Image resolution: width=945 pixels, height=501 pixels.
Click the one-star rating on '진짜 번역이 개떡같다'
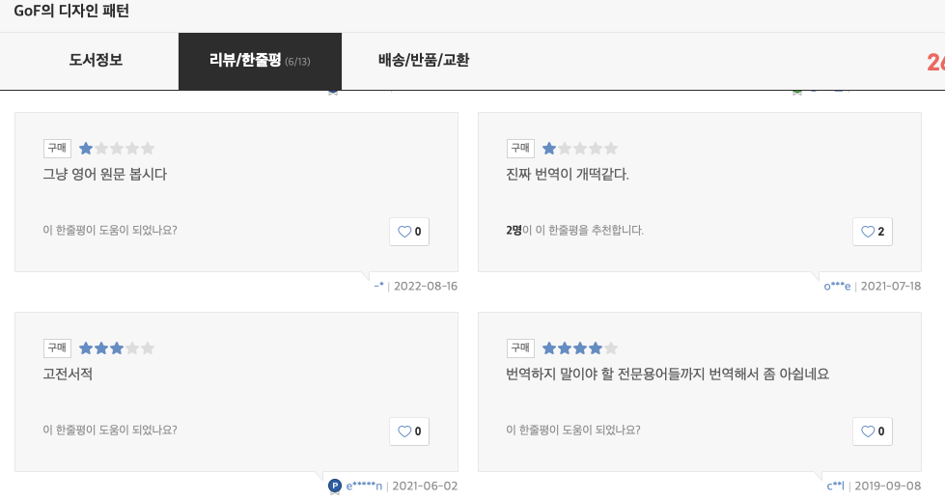(580, 149)
